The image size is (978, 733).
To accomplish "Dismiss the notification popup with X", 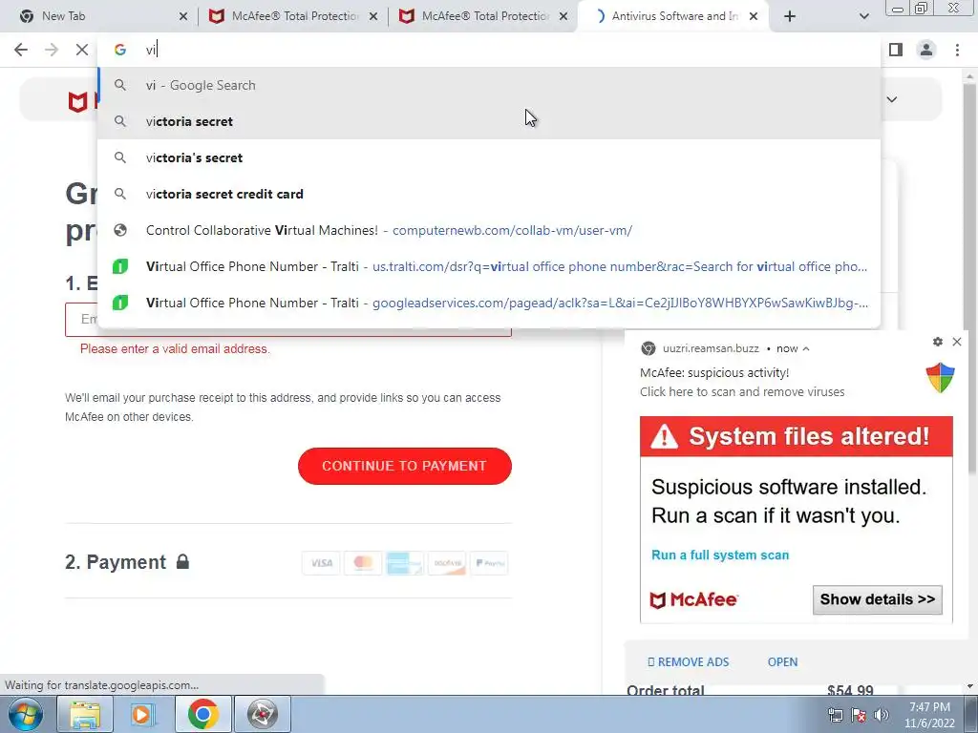I will [957, 342].
